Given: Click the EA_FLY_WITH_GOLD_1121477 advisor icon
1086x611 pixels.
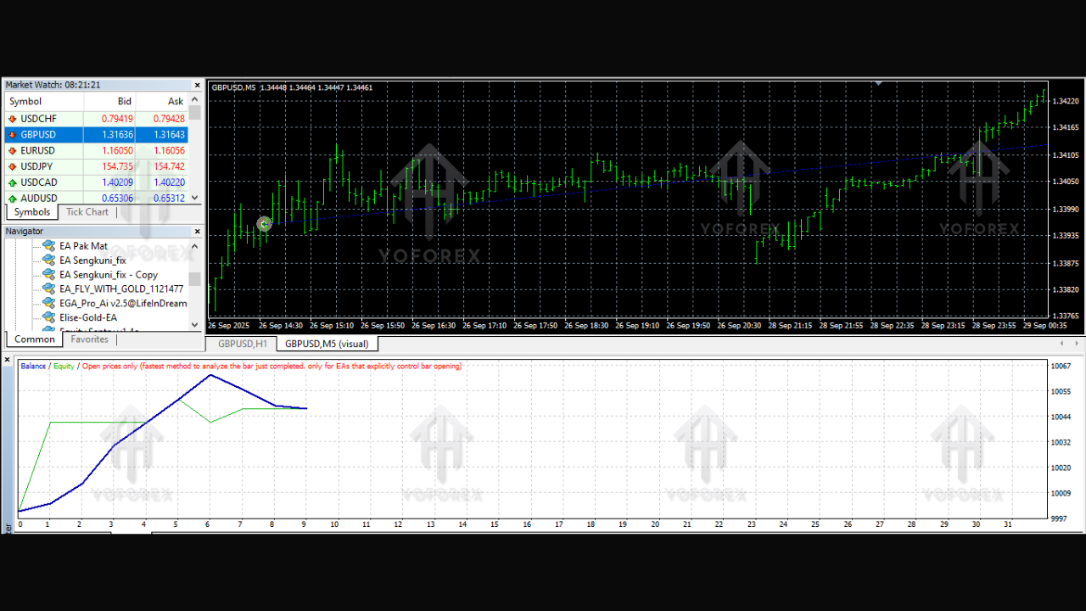Looking at the screenshot, I should pyautogui.click(x=48, y=289).
